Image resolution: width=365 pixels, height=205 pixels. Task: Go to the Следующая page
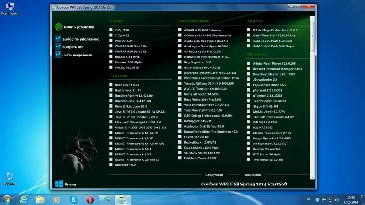point(214,175)
